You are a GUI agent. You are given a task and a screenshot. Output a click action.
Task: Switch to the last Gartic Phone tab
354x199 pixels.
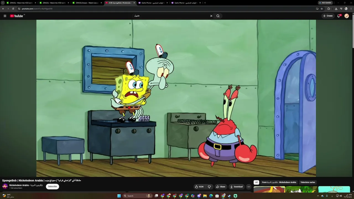(186, 3)
